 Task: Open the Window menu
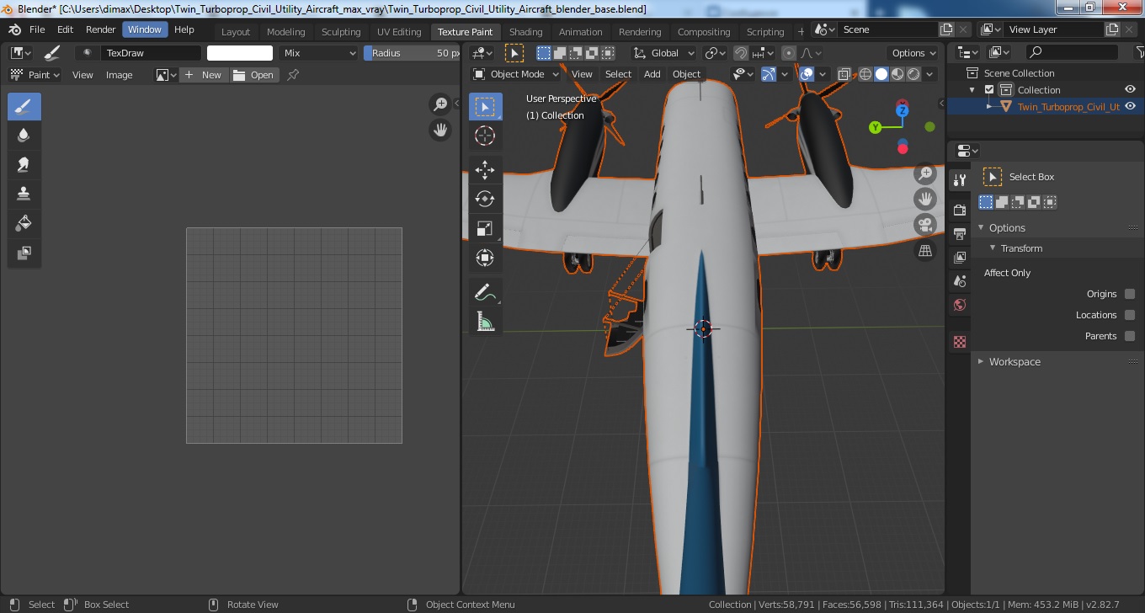pyautogui.click(x=145, y=29)
